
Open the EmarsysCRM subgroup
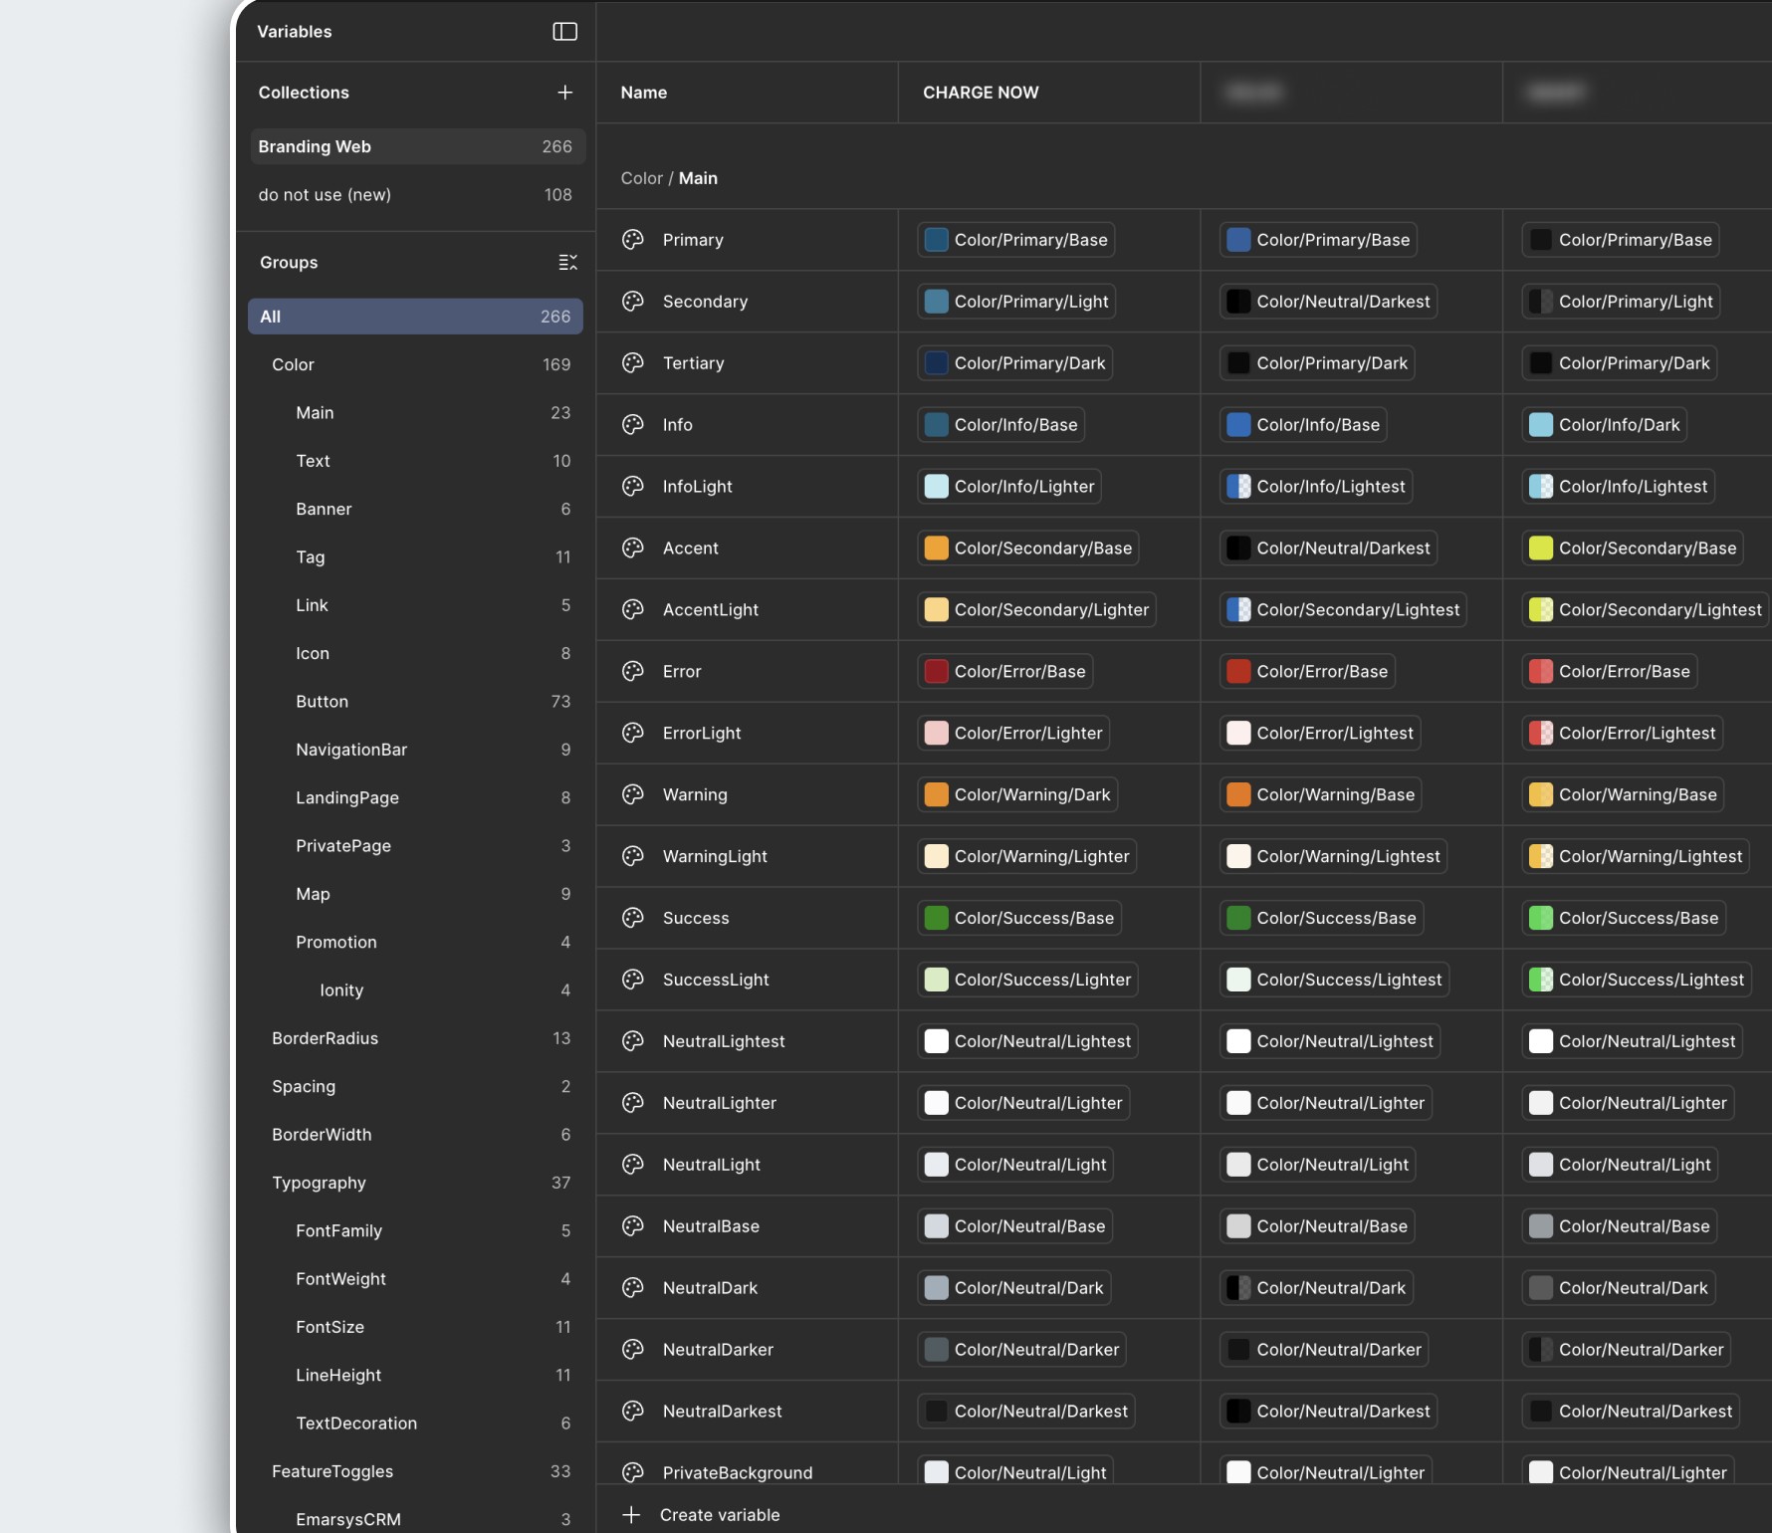point(415,1520)
